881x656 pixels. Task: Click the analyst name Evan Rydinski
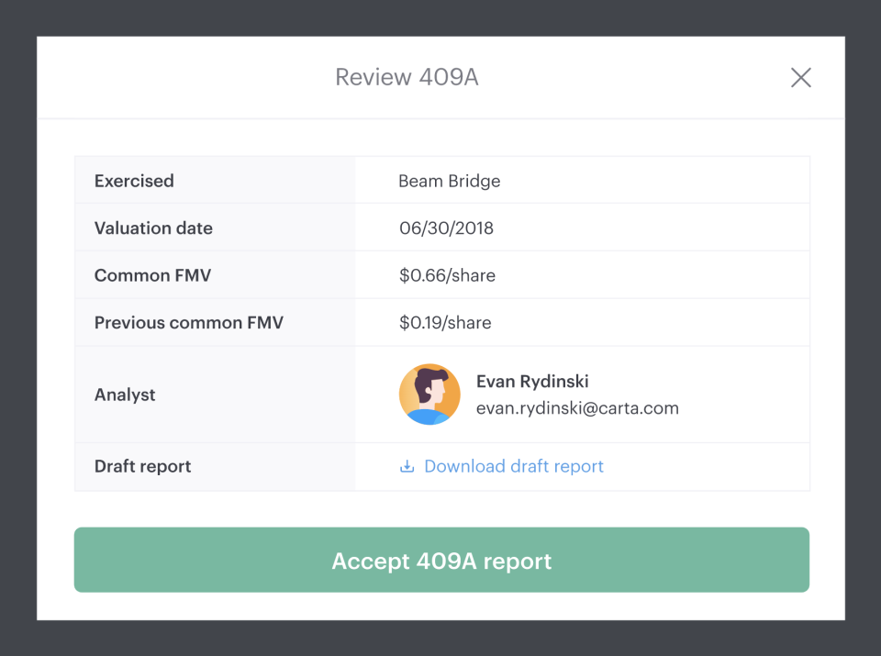(x=531, y=381)
